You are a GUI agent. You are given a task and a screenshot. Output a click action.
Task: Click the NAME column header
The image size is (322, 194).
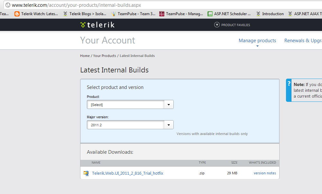click(x=96, y=162)
